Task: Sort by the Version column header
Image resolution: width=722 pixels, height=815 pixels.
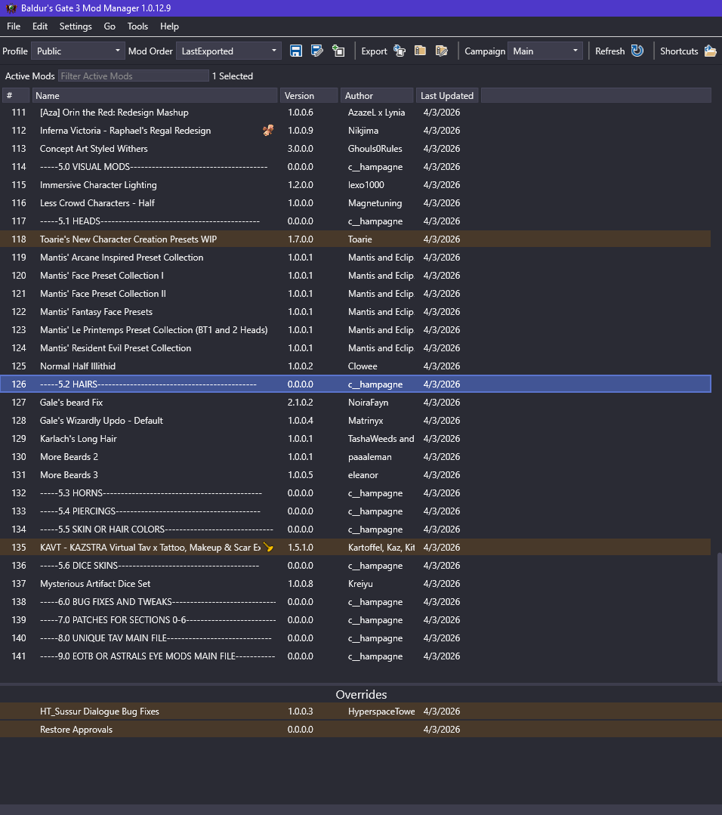Action: pos(310,96)
